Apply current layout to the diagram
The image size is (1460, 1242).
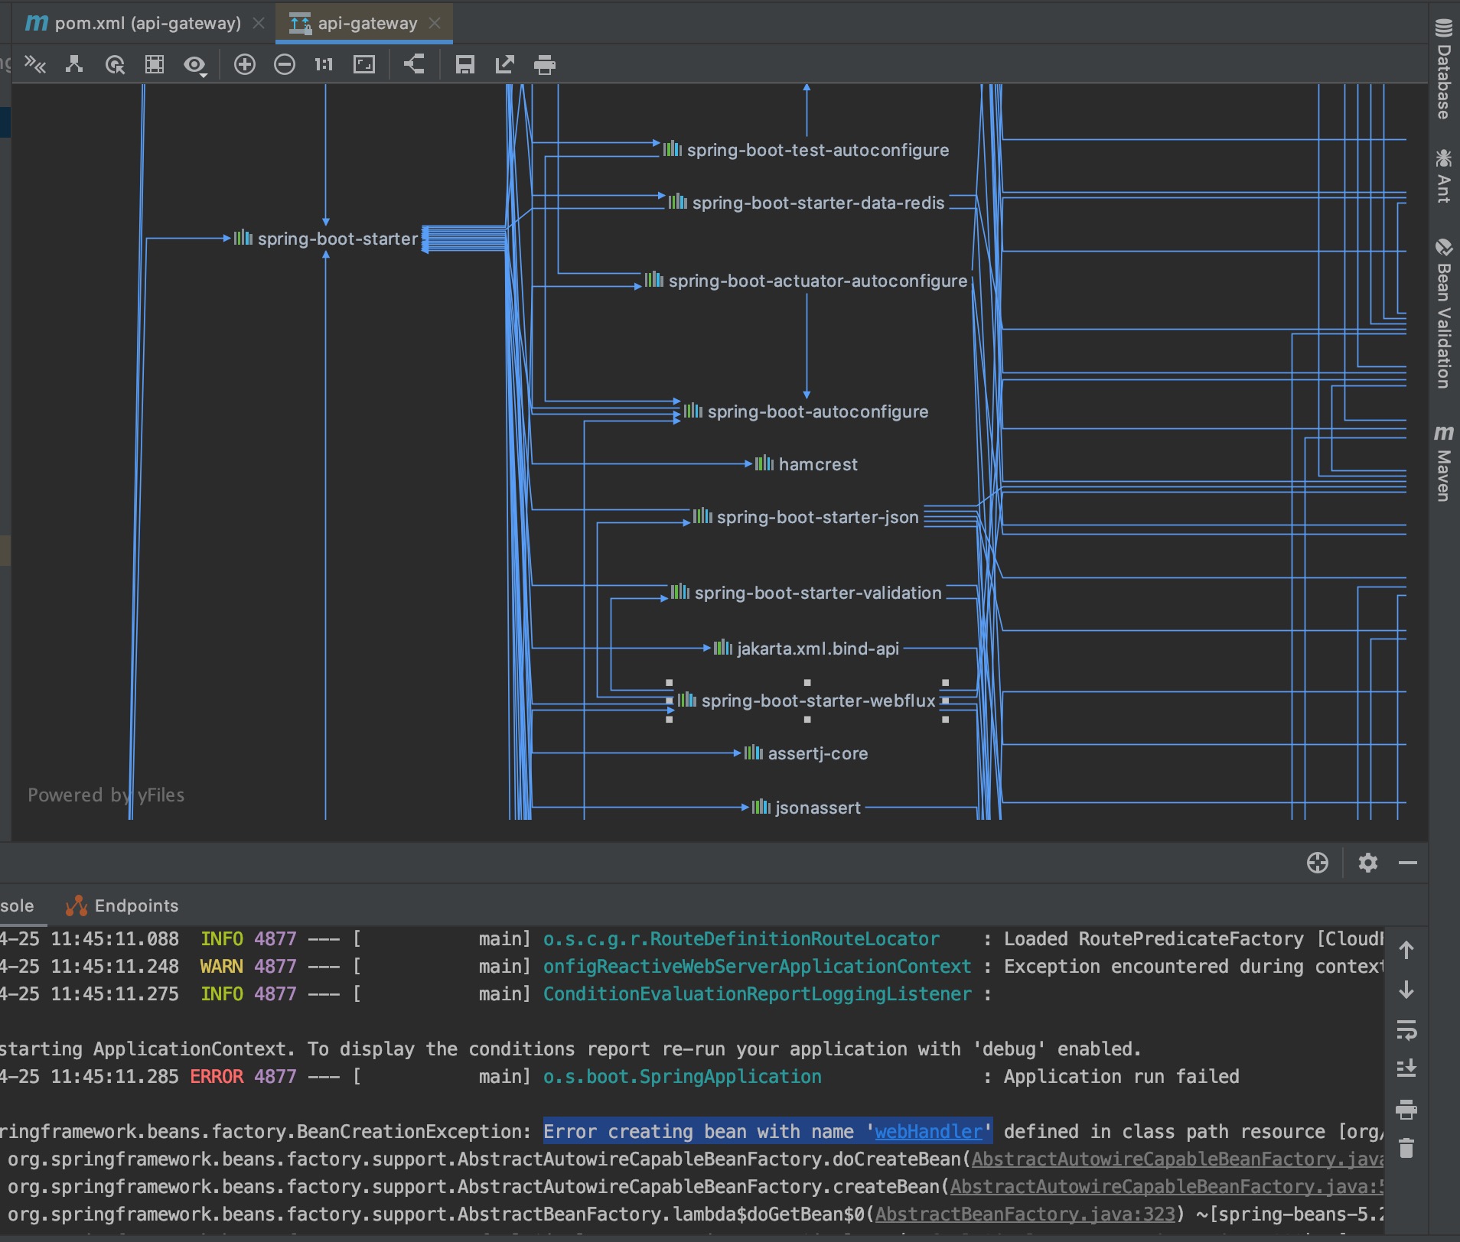coord(414,65)
